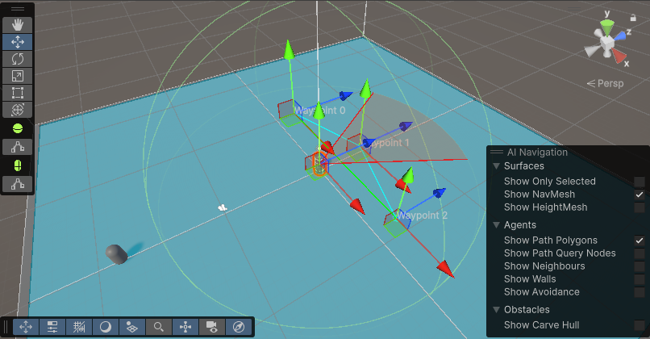Toggle the pivot gizmo overlay button

(185, 327)
